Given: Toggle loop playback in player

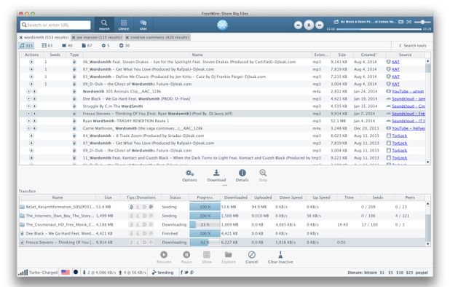Looking at the screenshot, I should (x=401, y=22).
